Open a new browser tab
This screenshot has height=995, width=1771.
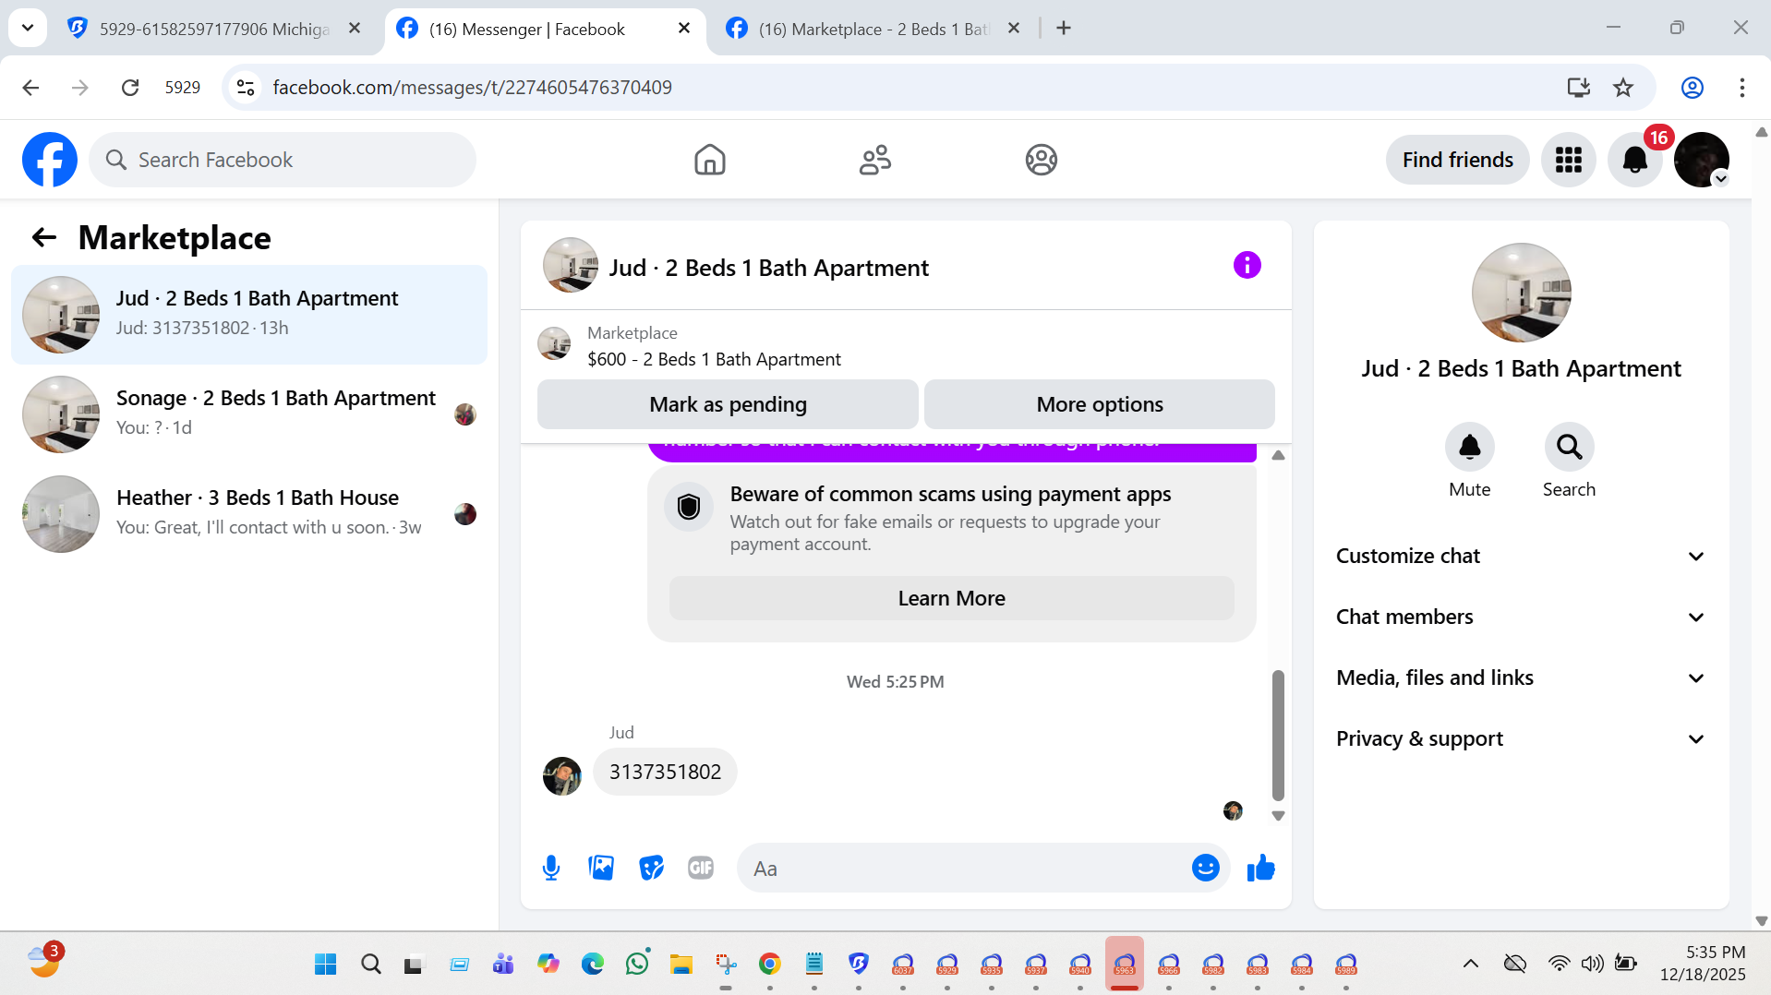pos(1064,29)
